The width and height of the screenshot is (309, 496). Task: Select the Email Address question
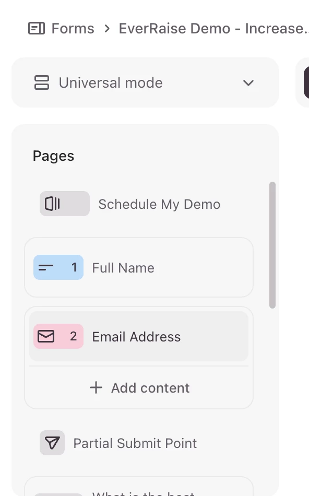click(139, 336)
